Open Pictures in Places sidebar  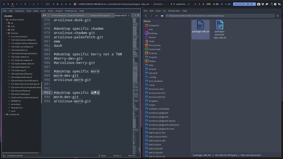(153, 53)
